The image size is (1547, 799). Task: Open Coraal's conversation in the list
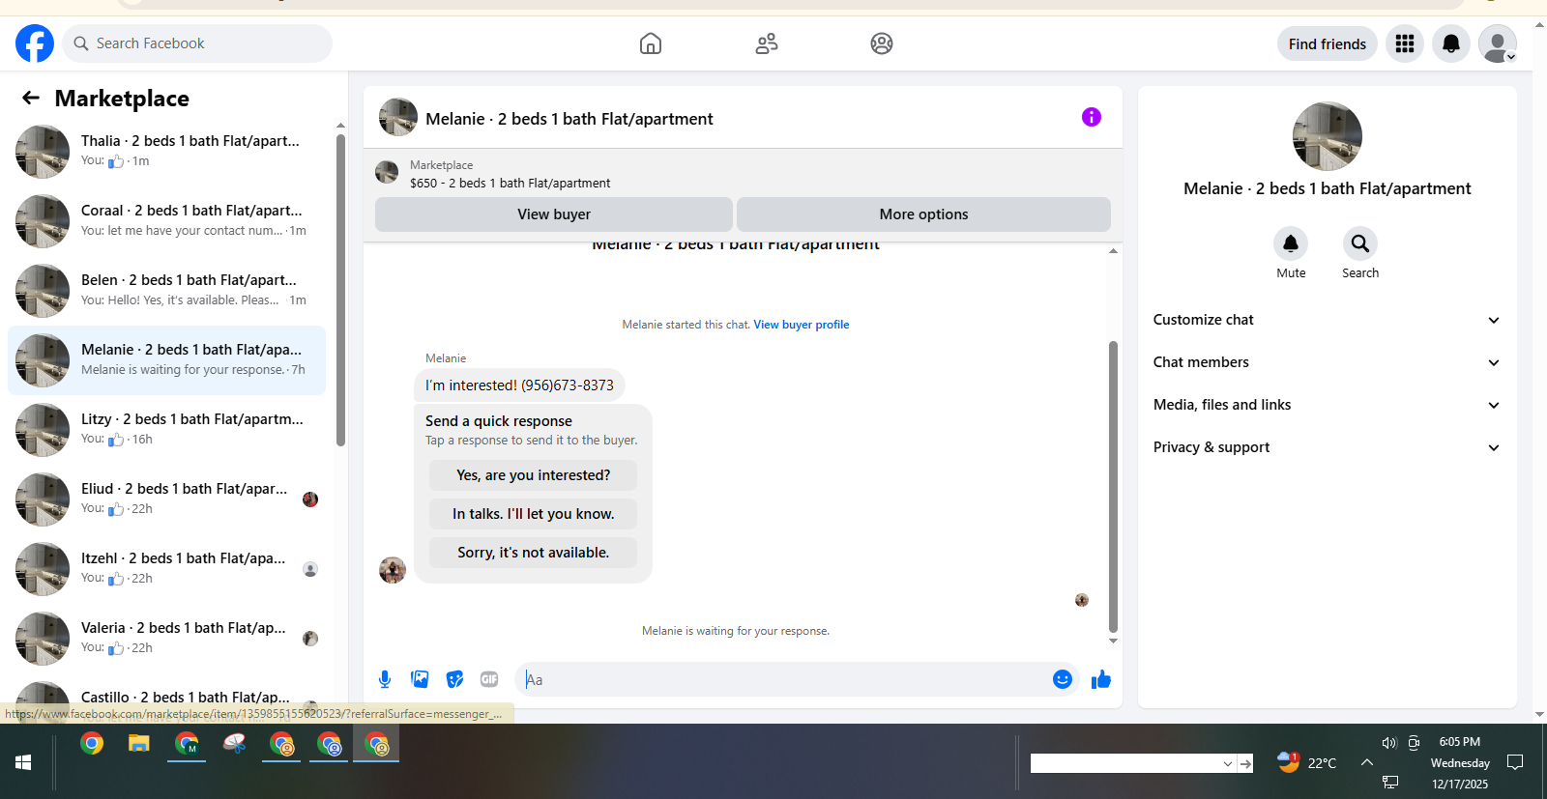click(x=166, y=221)
